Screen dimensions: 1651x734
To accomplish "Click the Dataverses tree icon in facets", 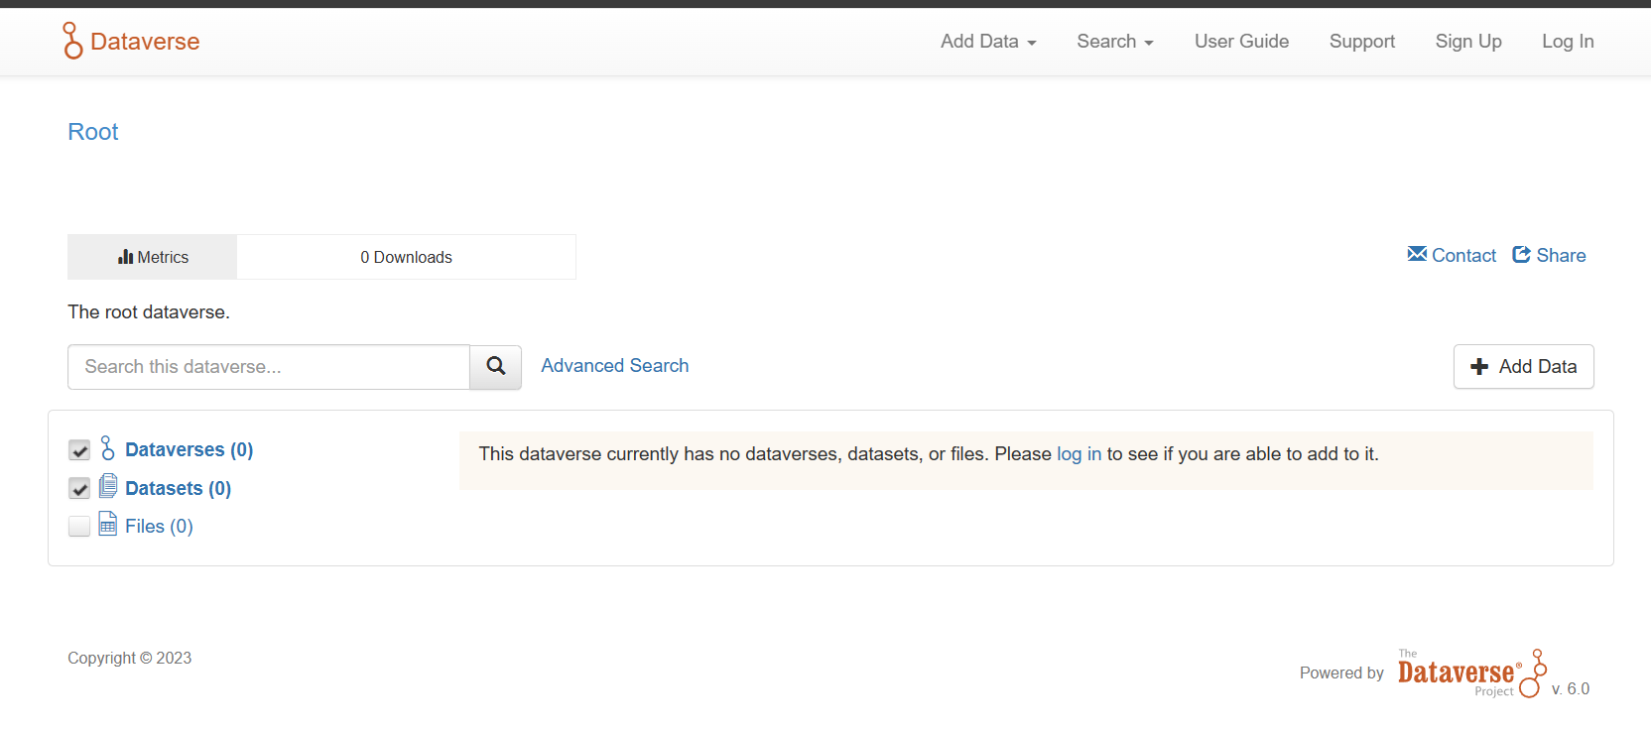I will tap(108, 449).
